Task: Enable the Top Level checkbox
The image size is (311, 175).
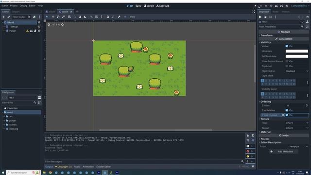Action: (x=287, y=66)
